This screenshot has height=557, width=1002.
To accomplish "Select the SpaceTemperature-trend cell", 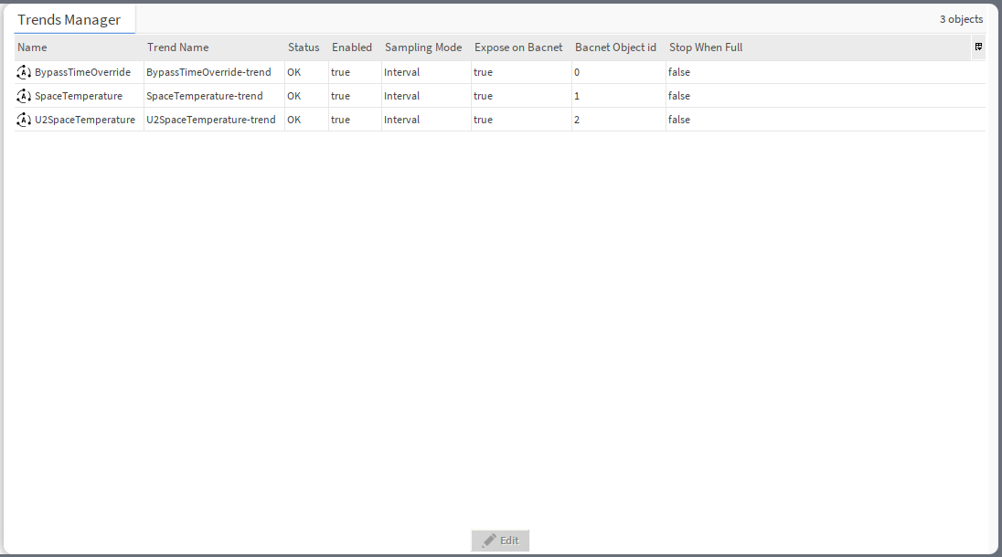I will coord(205,96).
